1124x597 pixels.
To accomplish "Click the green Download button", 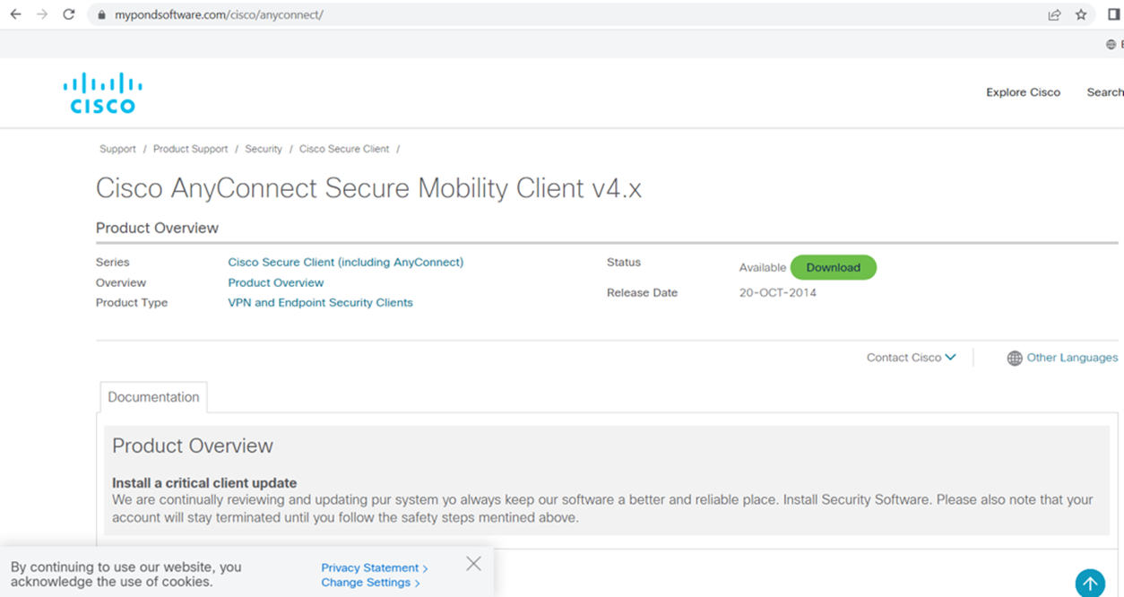I will (x=833, y=267).
